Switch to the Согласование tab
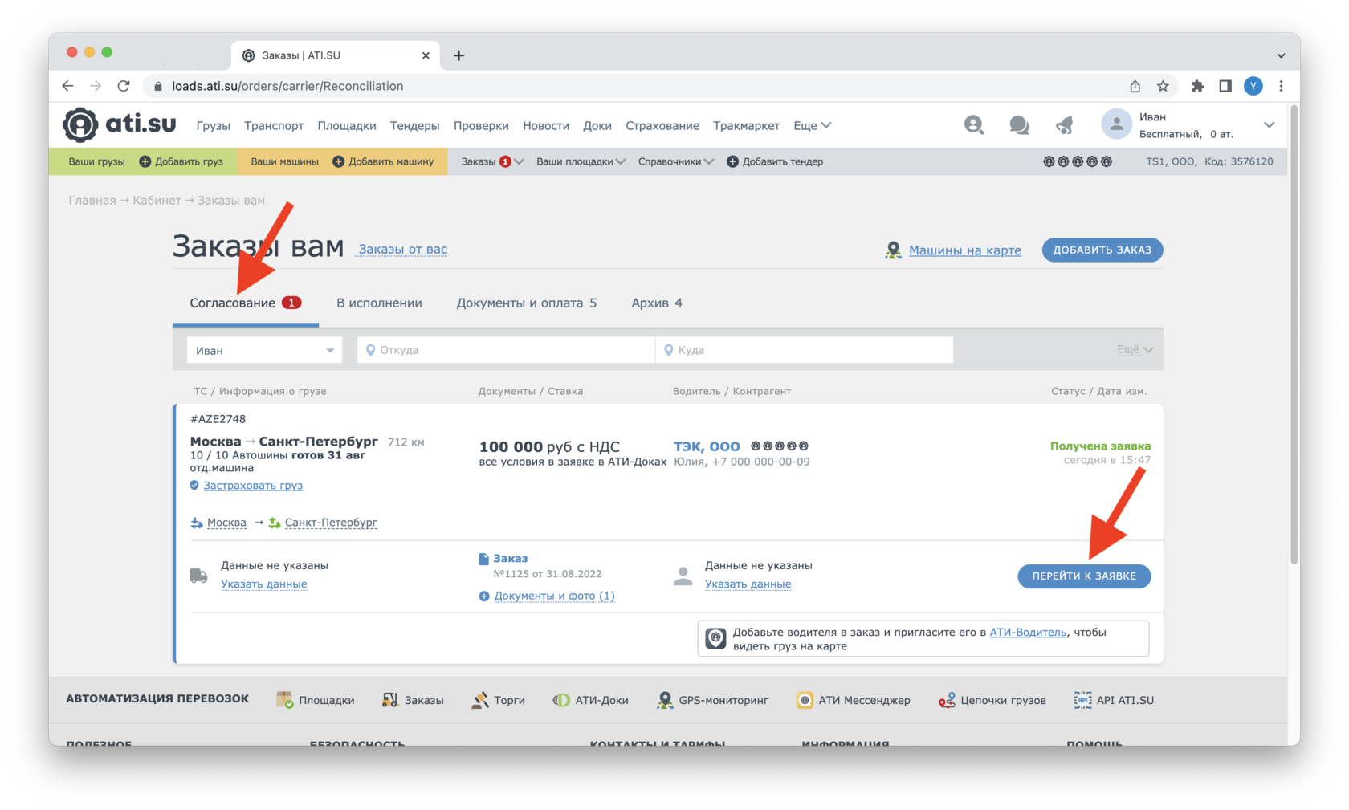The image size is (1349, 810). pos(245,303)
